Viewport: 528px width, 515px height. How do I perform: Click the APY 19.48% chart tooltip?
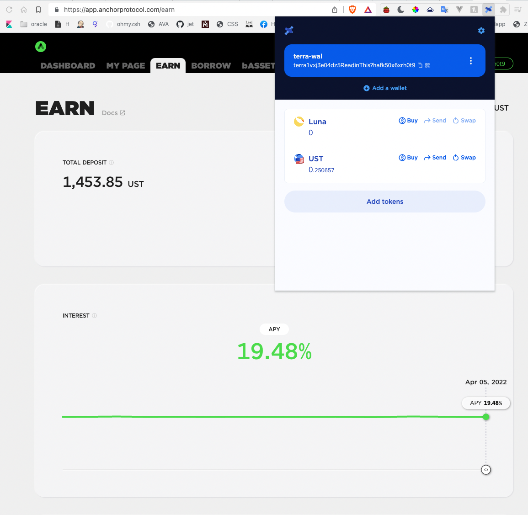pyautogui.click(x=486, y=403)
